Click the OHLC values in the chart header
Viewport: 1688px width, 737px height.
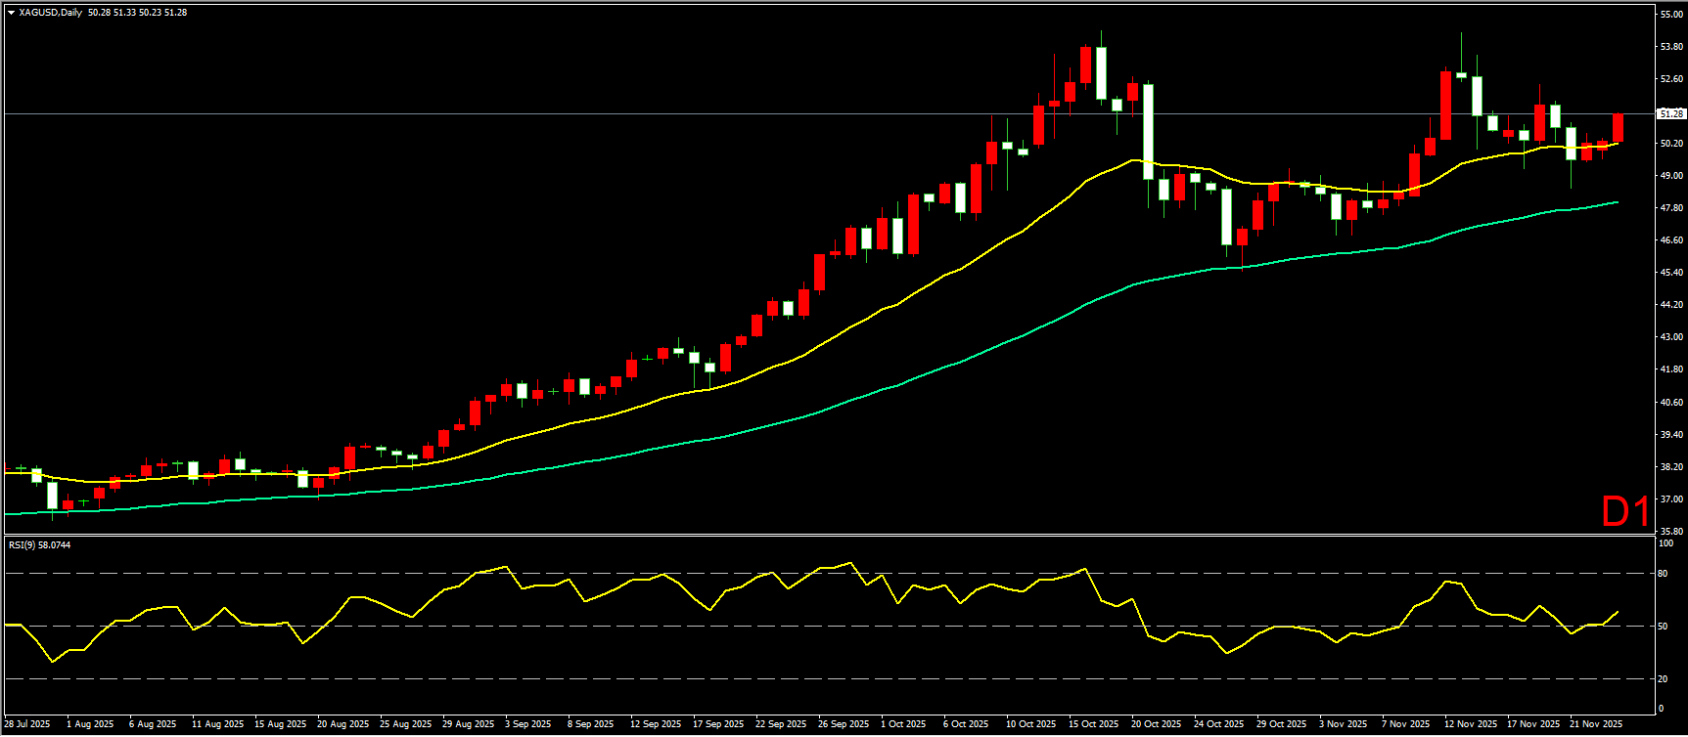pos(137,13)
